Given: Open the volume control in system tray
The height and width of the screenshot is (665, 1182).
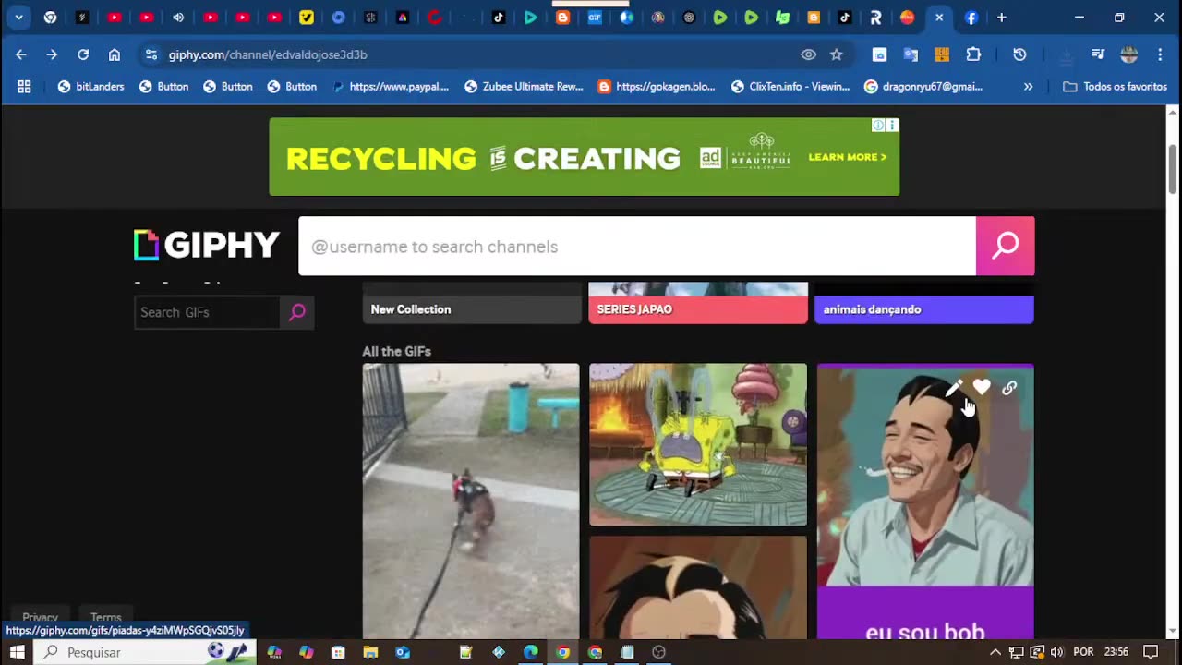Looking at the screenshot, I should 1056,652.
